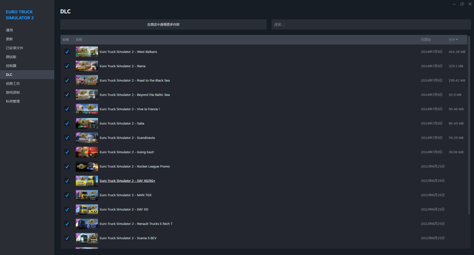Click the 414.26 MB size value

[457, 52]
